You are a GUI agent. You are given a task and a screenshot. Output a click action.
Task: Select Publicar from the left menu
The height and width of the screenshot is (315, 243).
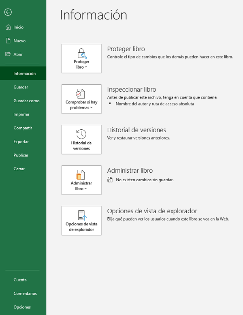21,155
